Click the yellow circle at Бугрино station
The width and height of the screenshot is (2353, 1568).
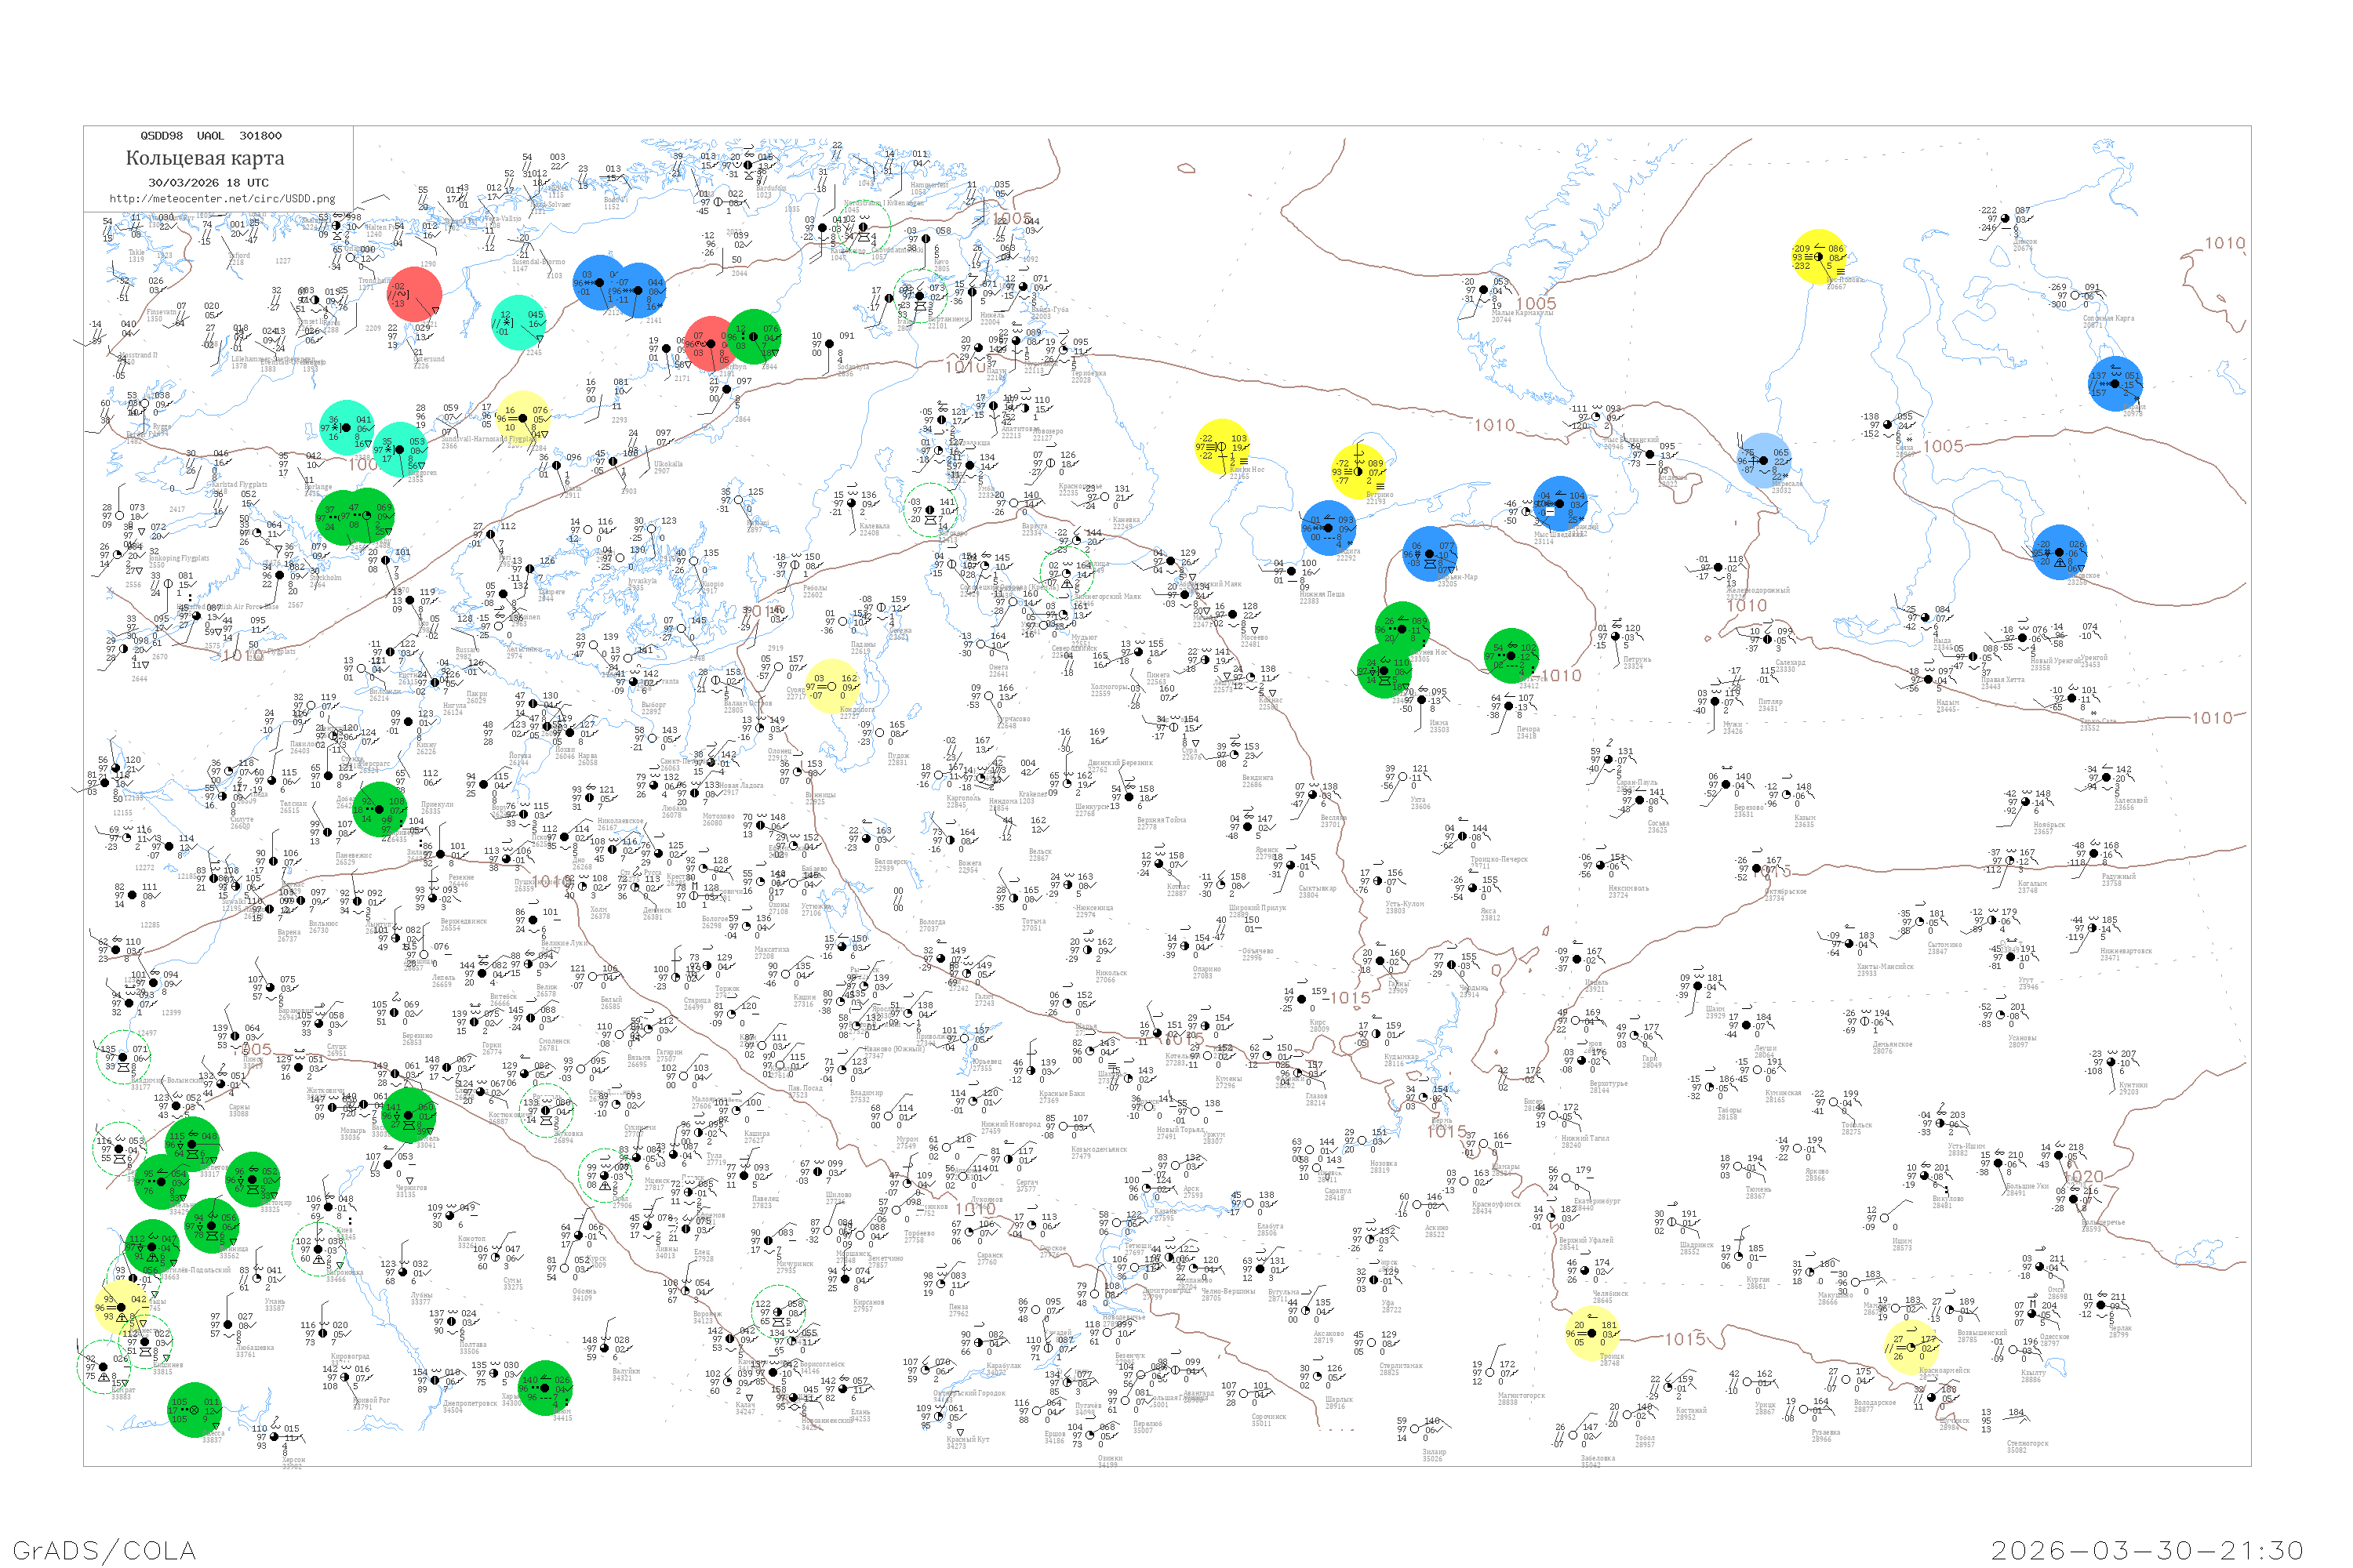pyautogui.click(x=1358, y=470)
